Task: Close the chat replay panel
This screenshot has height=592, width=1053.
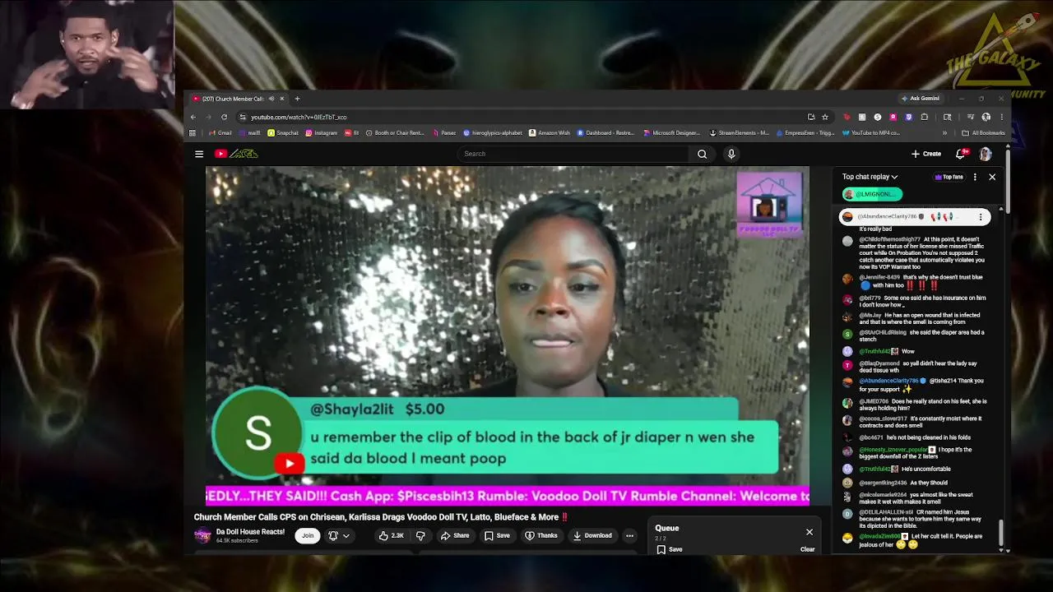Action: tap(992, 177)
